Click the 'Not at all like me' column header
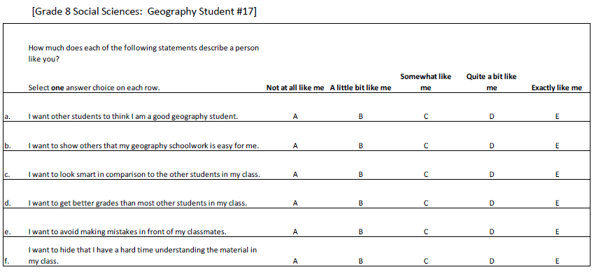Viewport: 594px width, 272px height. [x=295, y=88]
